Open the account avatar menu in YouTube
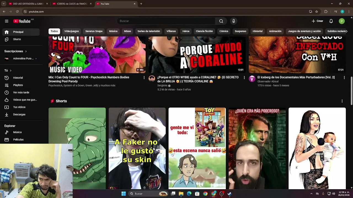Screen dimensions: 353x198 342,21
